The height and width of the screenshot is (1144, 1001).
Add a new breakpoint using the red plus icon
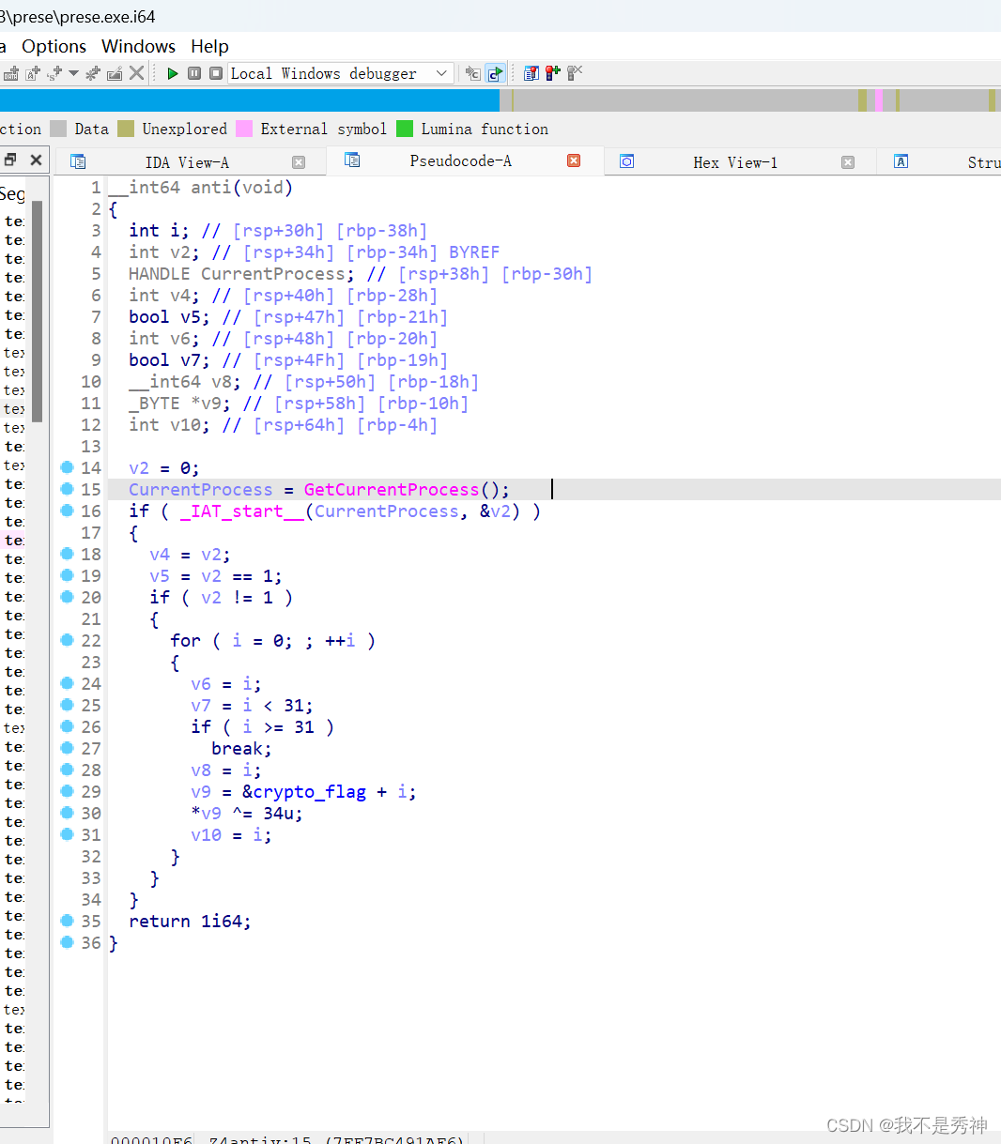pyautogui.click(x=552, y=73)
